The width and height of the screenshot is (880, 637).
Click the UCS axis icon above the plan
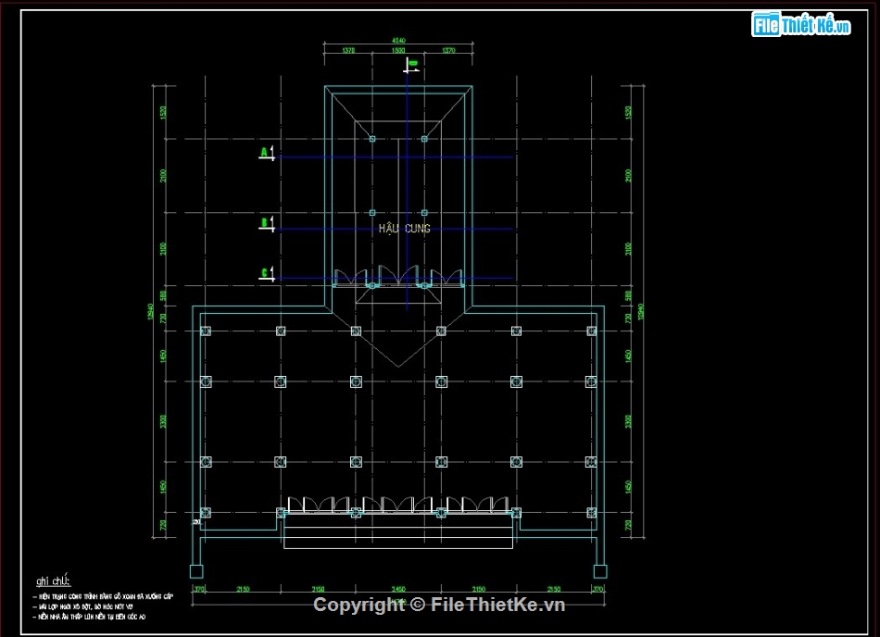pyautogui.click(x=411, y=65)
